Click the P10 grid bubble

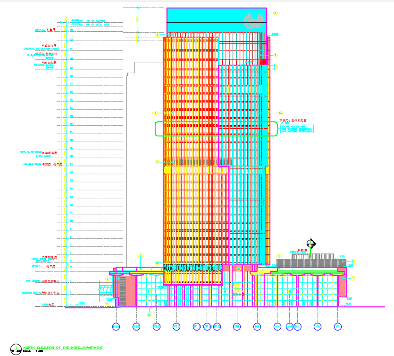click(217, 327)
